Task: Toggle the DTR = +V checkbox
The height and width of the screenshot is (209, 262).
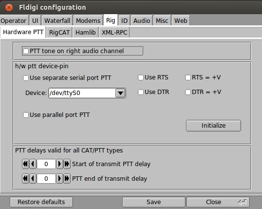Action: (188, 92)
